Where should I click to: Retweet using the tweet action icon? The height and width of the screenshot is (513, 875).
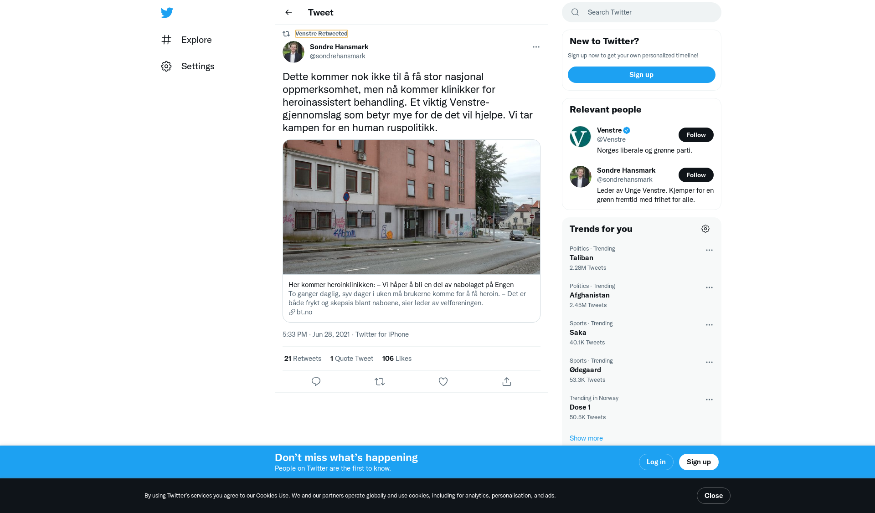(380, 381)
